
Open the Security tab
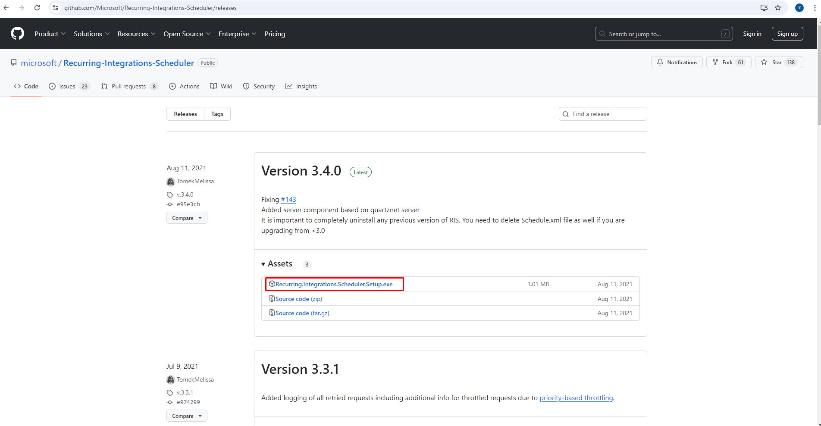coord(259,86)
